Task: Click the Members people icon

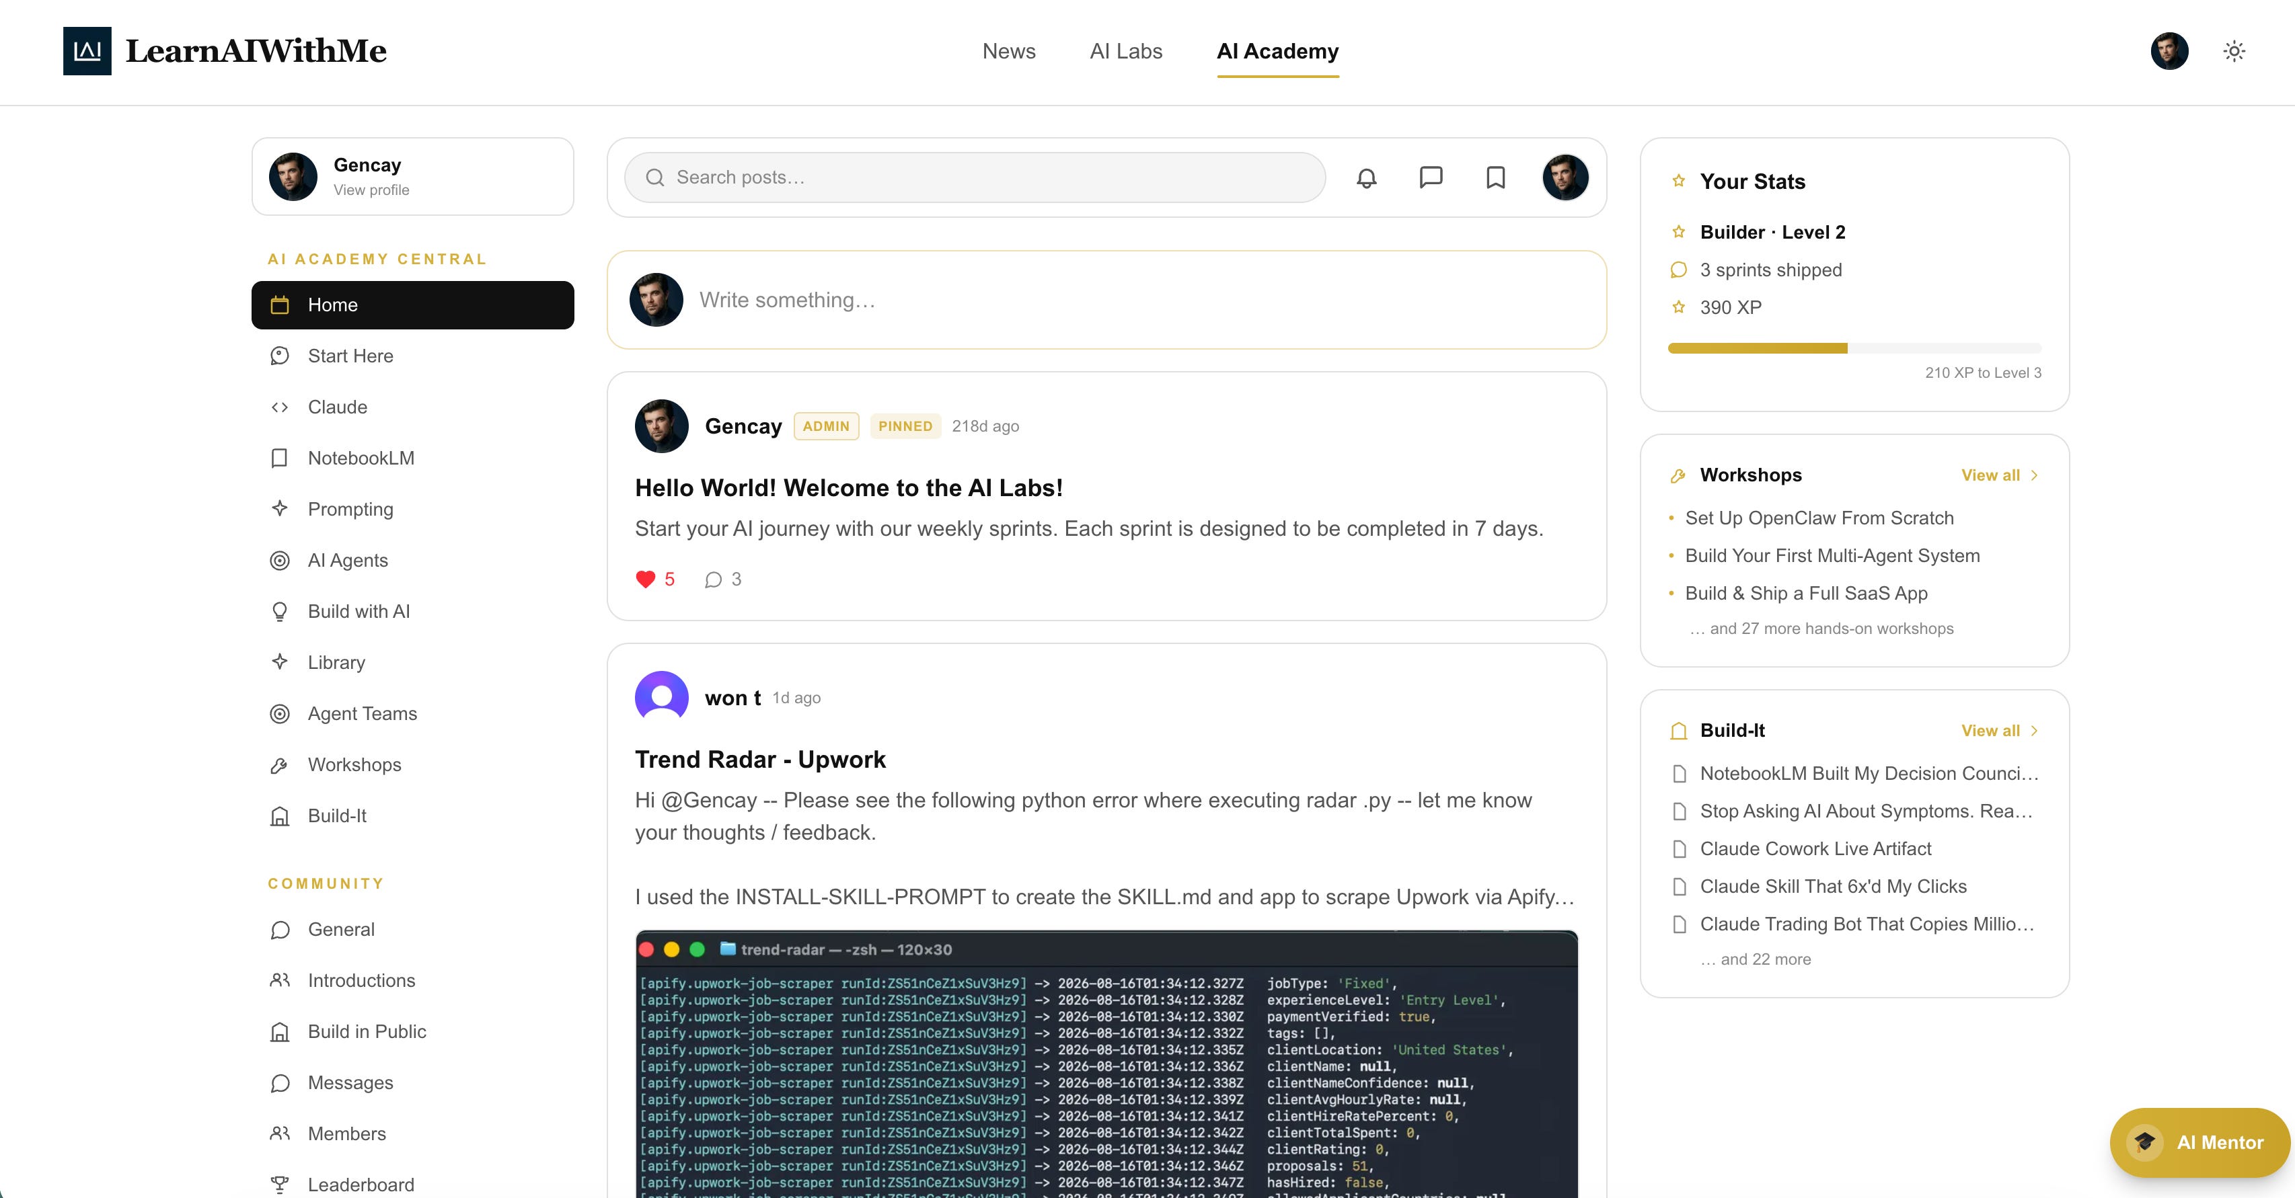Action: coord(280,1133)
